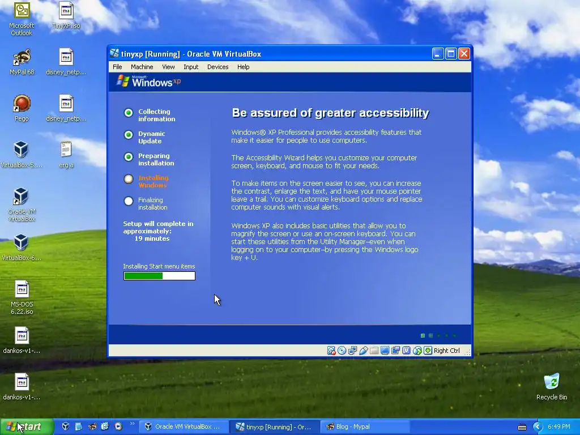The image size is (580, 435).
Task: Click the hard disk activity indicator in the VM status bar
Action: pos(331,350)
